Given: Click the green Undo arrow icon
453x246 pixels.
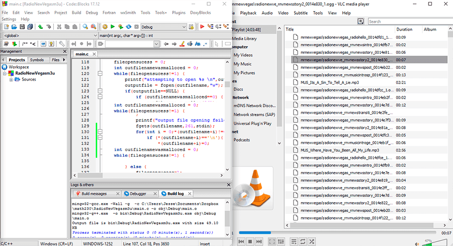Looking at the screenshot, I should [x=41, y=27].
